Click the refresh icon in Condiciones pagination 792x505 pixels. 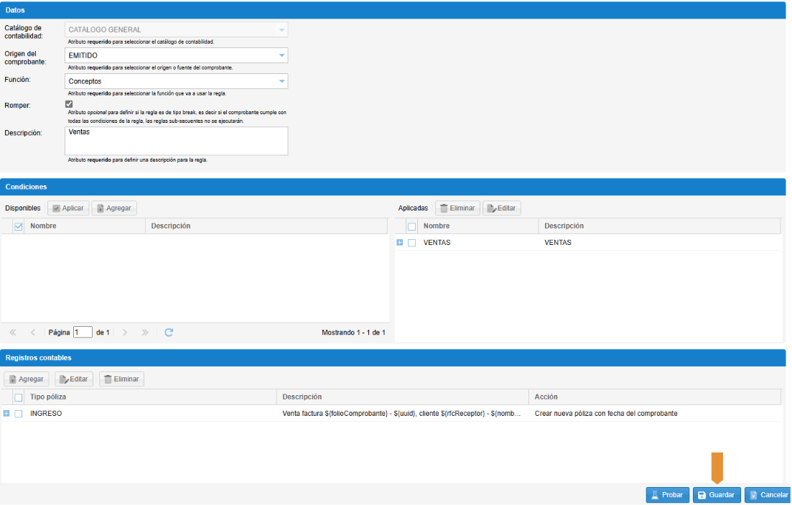[169, 333]
